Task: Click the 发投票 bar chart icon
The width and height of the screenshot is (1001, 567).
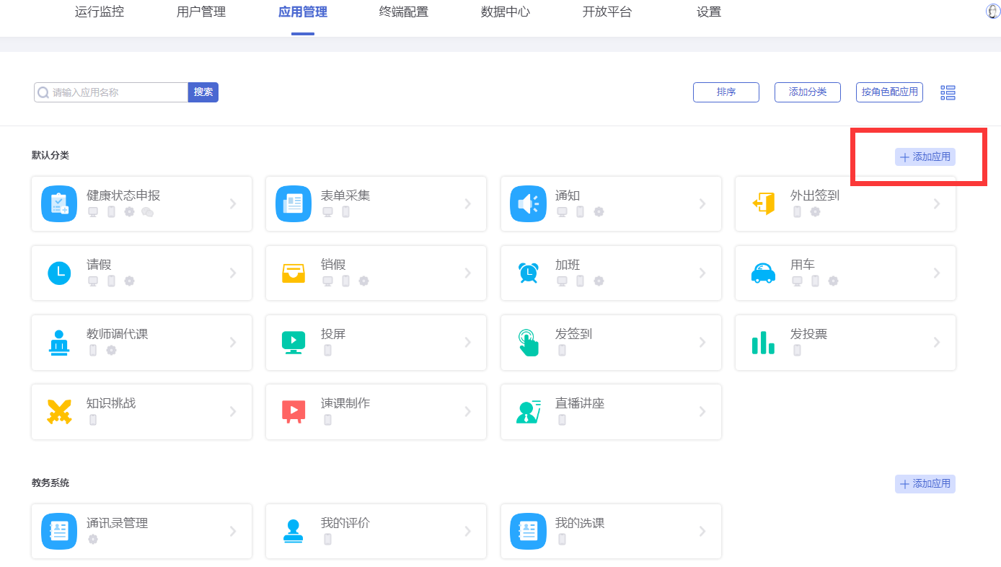Action: tap(763, 343)
